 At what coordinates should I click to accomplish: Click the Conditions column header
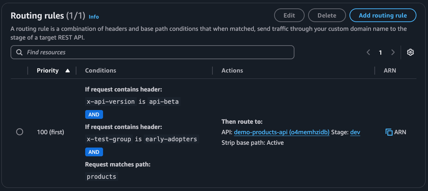click(x=101, y=70)
